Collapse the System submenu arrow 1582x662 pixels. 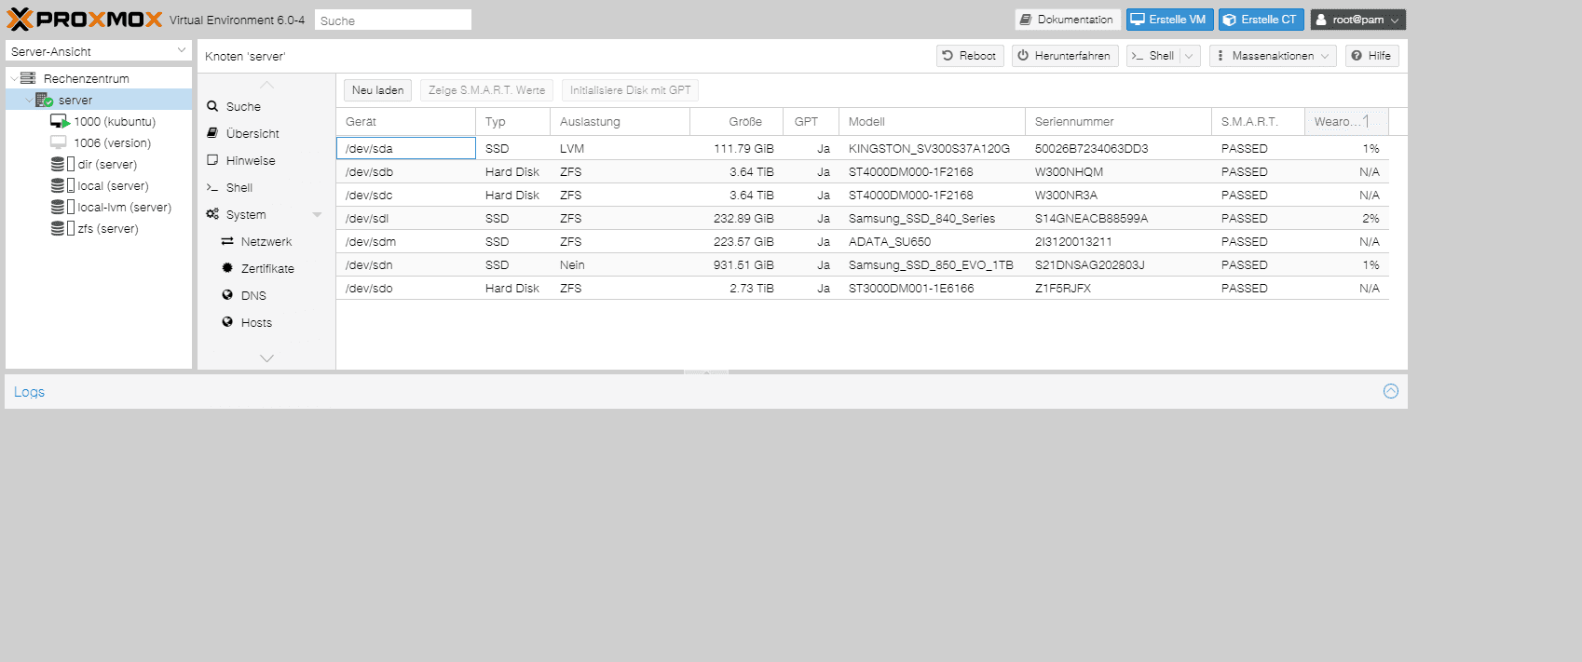coord(317,215)
